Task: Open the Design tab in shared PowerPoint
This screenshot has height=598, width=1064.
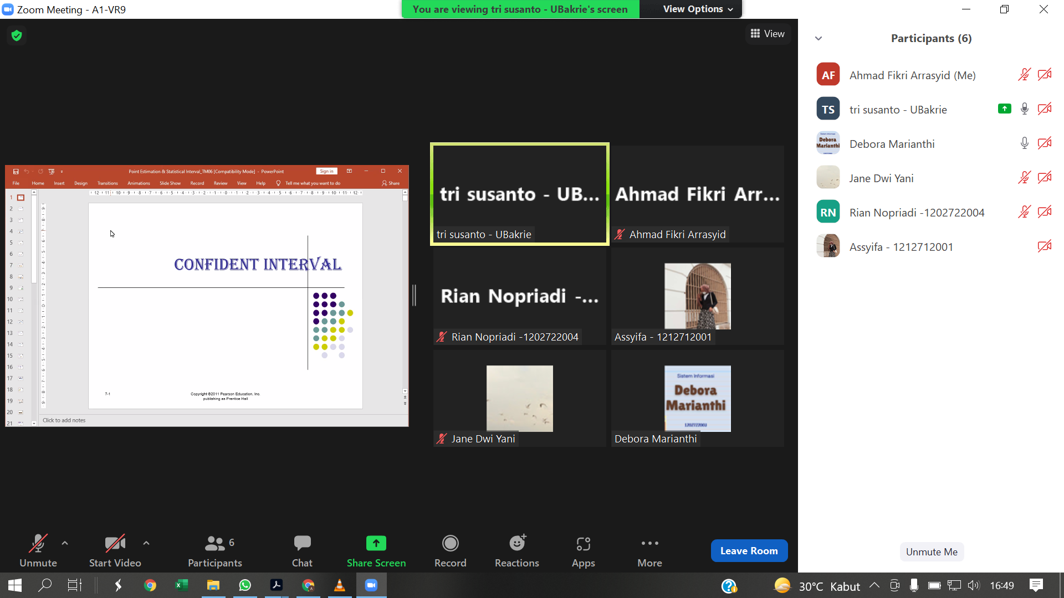Action: click(x=81, y=183)
